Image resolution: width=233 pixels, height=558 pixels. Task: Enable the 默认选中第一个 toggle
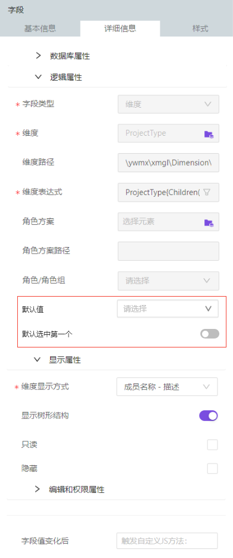point(210,334)
